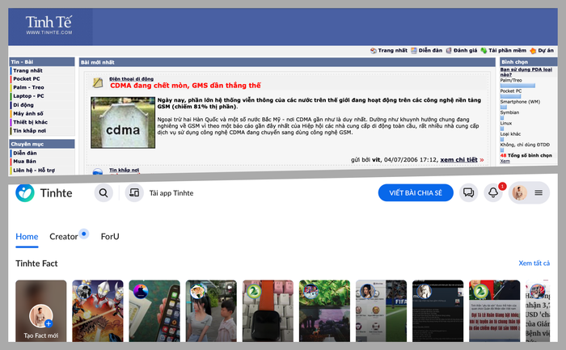
Task: Open Tải phần mềm text in top navbar
Action: (x=507, y=50)
